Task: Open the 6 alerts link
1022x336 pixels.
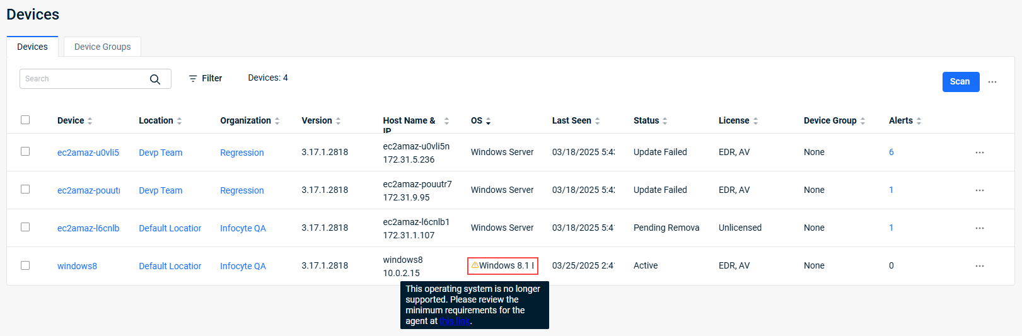Action: tap(891, 152)
